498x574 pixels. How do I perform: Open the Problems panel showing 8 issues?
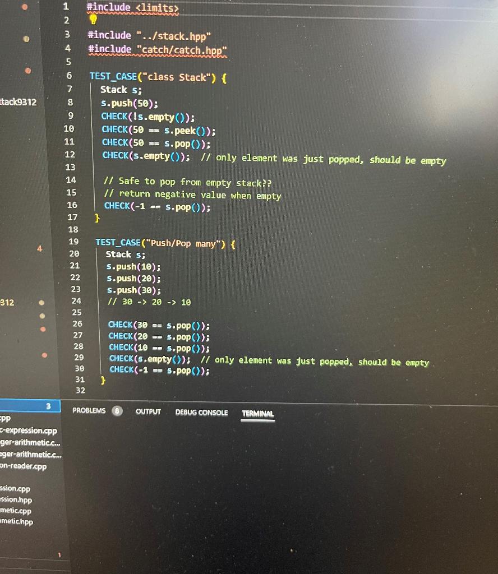click(x=89, y=411)
